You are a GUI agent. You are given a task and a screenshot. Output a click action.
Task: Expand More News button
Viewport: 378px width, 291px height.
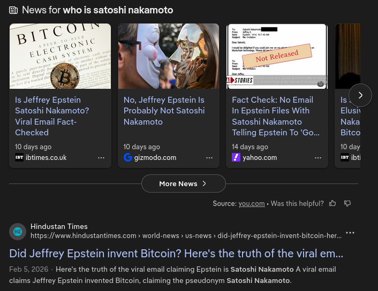(183, 183)
